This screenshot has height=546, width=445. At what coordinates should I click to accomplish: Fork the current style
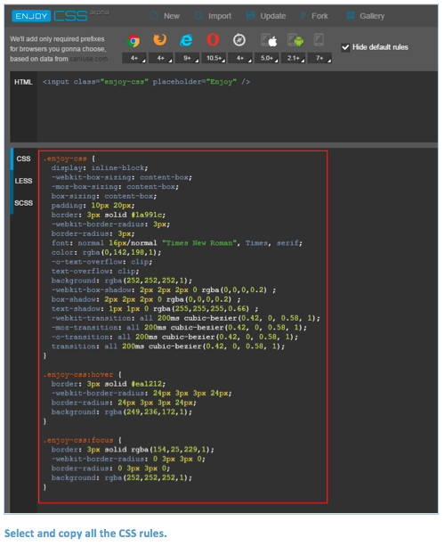314,16
